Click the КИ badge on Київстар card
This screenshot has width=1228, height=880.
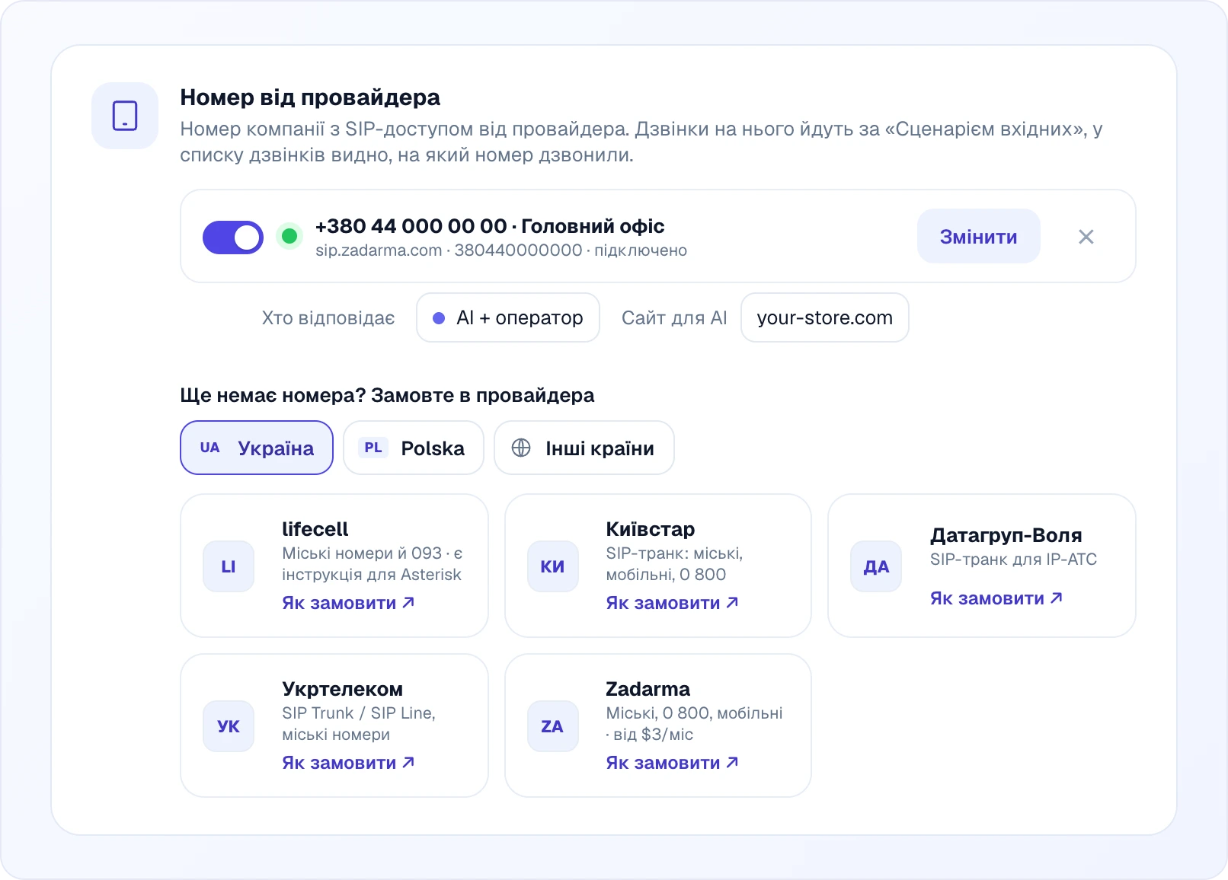552,566
